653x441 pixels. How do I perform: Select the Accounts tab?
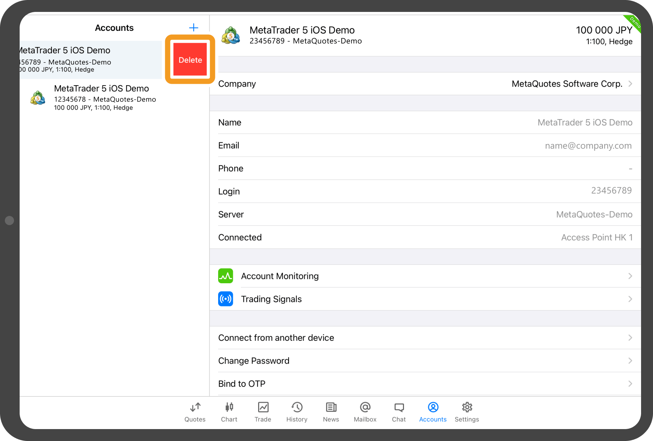(433, 412)
